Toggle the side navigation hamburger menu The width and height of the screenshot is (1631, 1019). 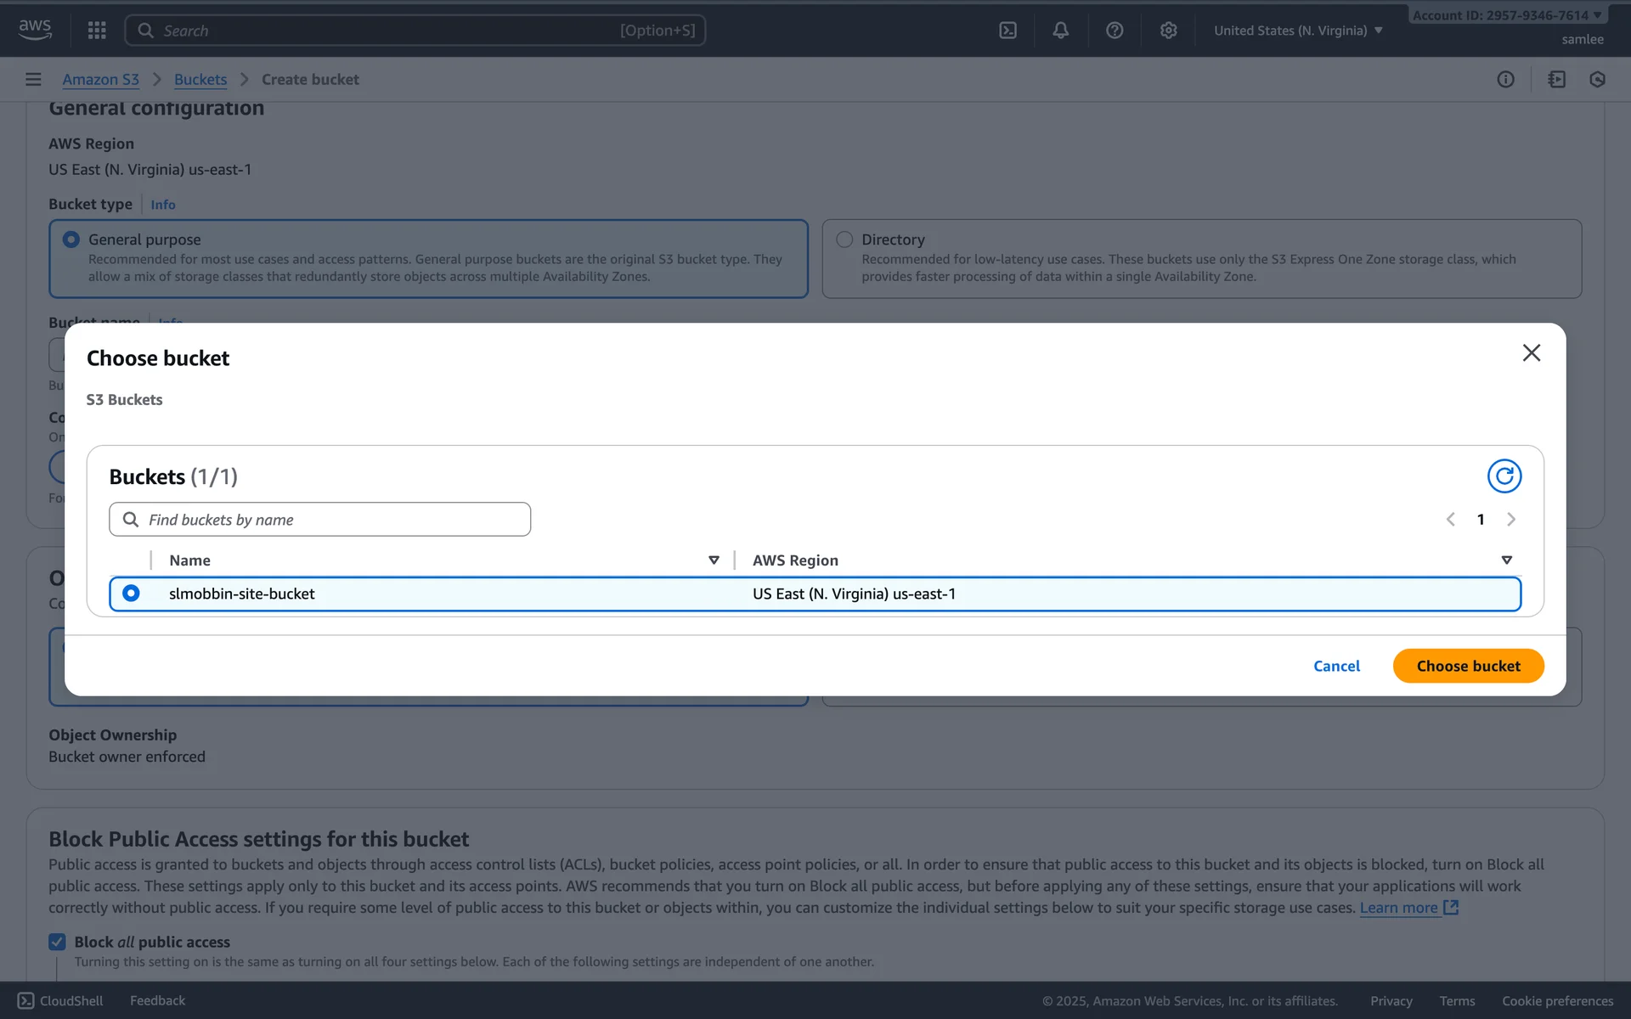coord(33,79)
